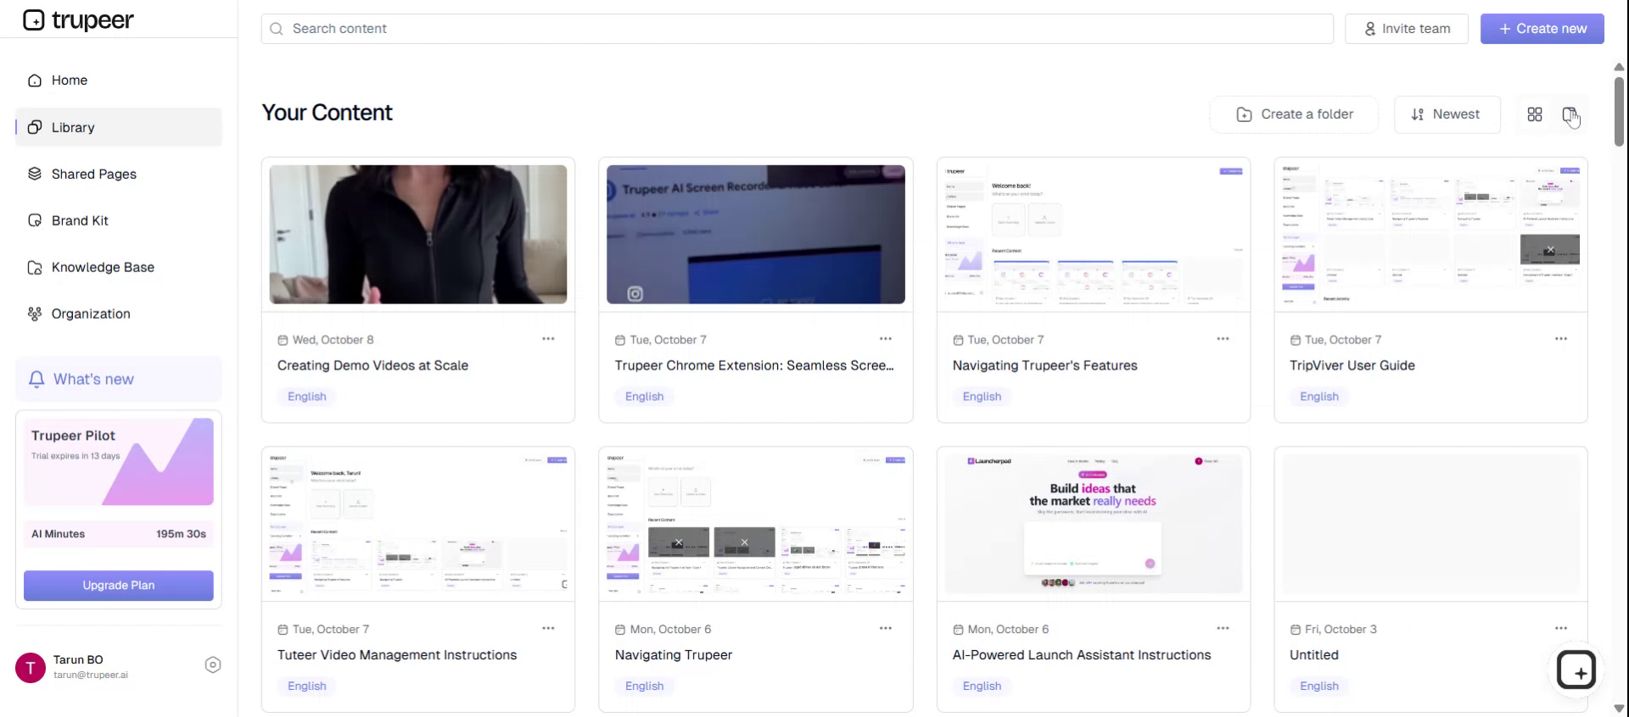Screen dimensions: 1629x717
Task: Click the Untitled content title
Action: click(1314, 655)
